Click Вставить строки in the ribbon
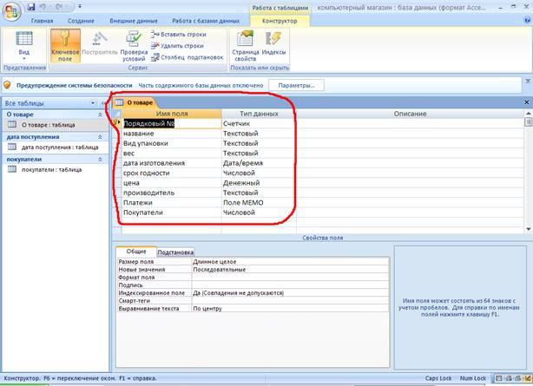Viewport: 533px width, 386px height. (181, 34)
